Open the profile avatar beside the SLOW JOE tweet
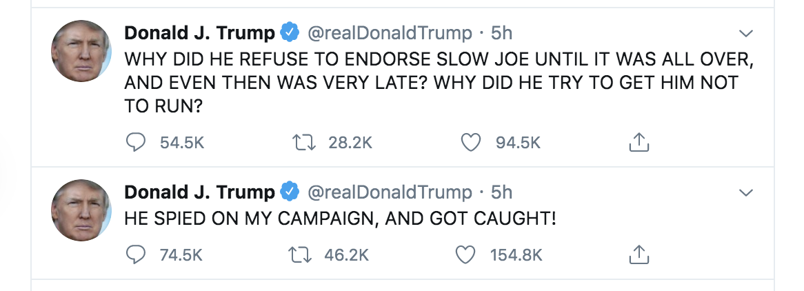 coord(81,51)
